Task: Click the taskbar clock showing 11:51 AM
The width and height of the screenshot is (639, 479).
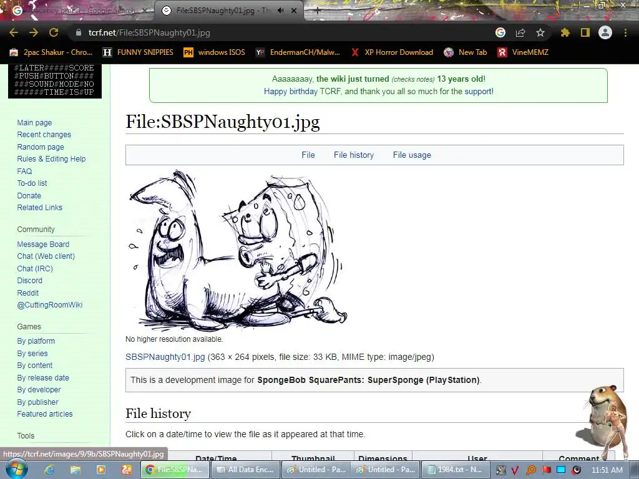Action: (x=607, y=470)
